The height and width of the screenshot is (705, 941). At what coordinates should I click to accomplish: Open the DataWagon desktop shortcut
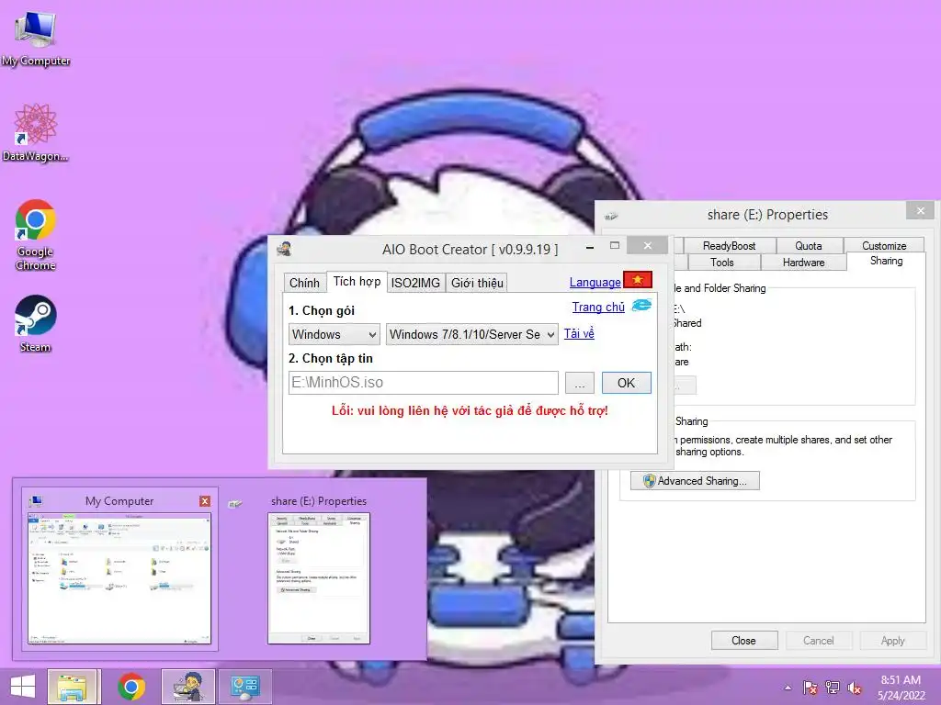point(35,132)
